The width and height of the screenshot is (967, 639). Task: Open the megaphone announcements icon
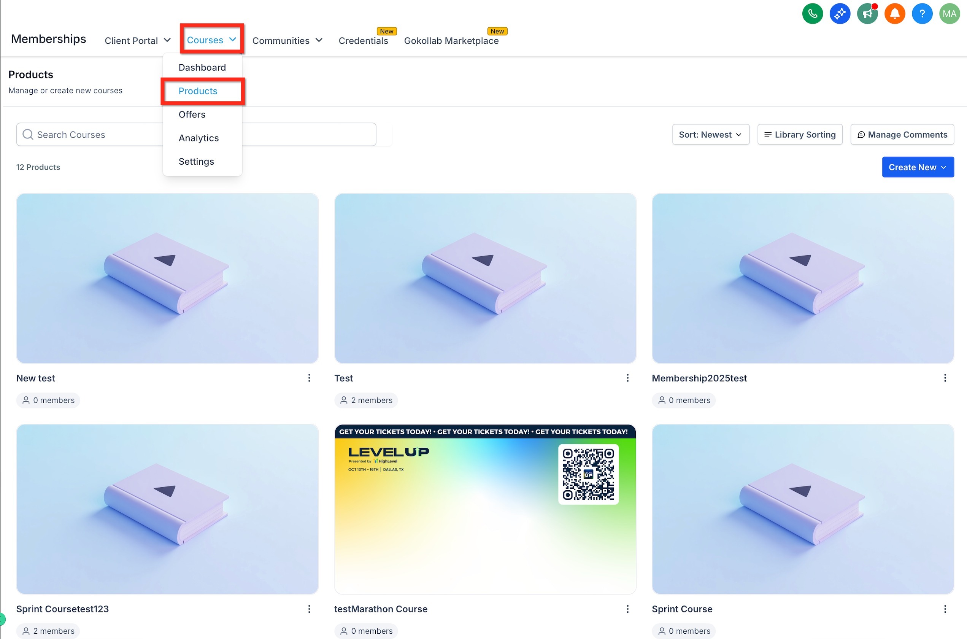click(x=867, y=14)
